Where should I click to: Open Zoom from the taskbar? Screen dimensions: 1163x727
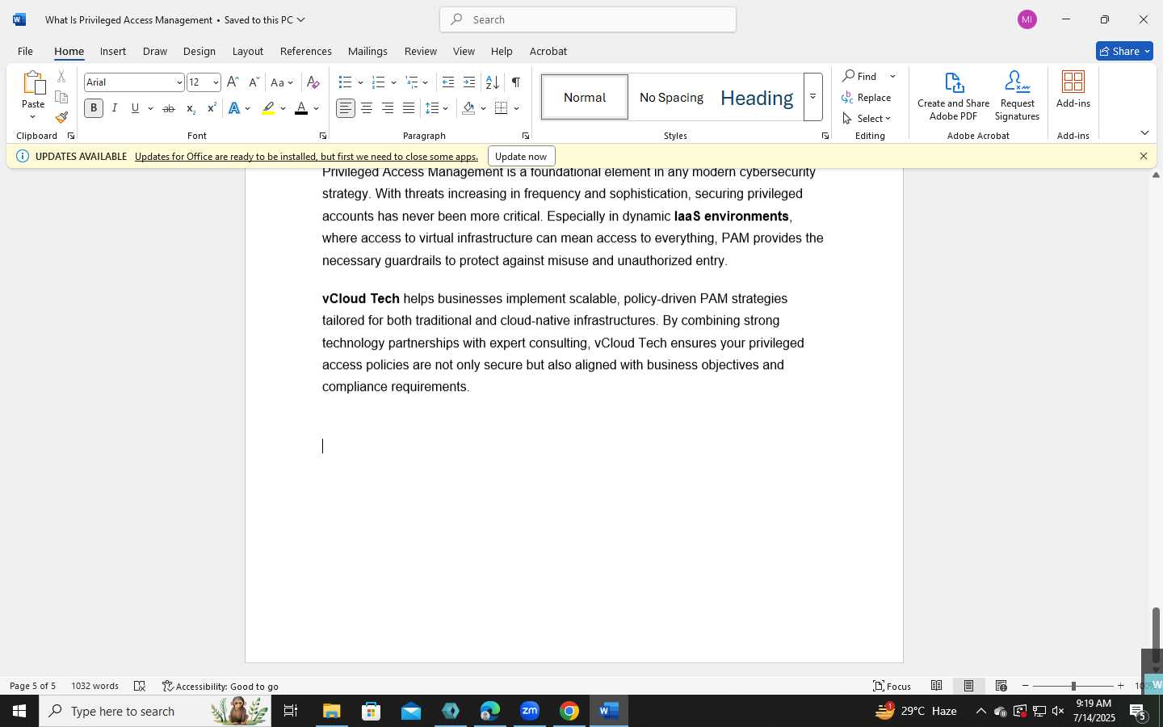[530, 711]
